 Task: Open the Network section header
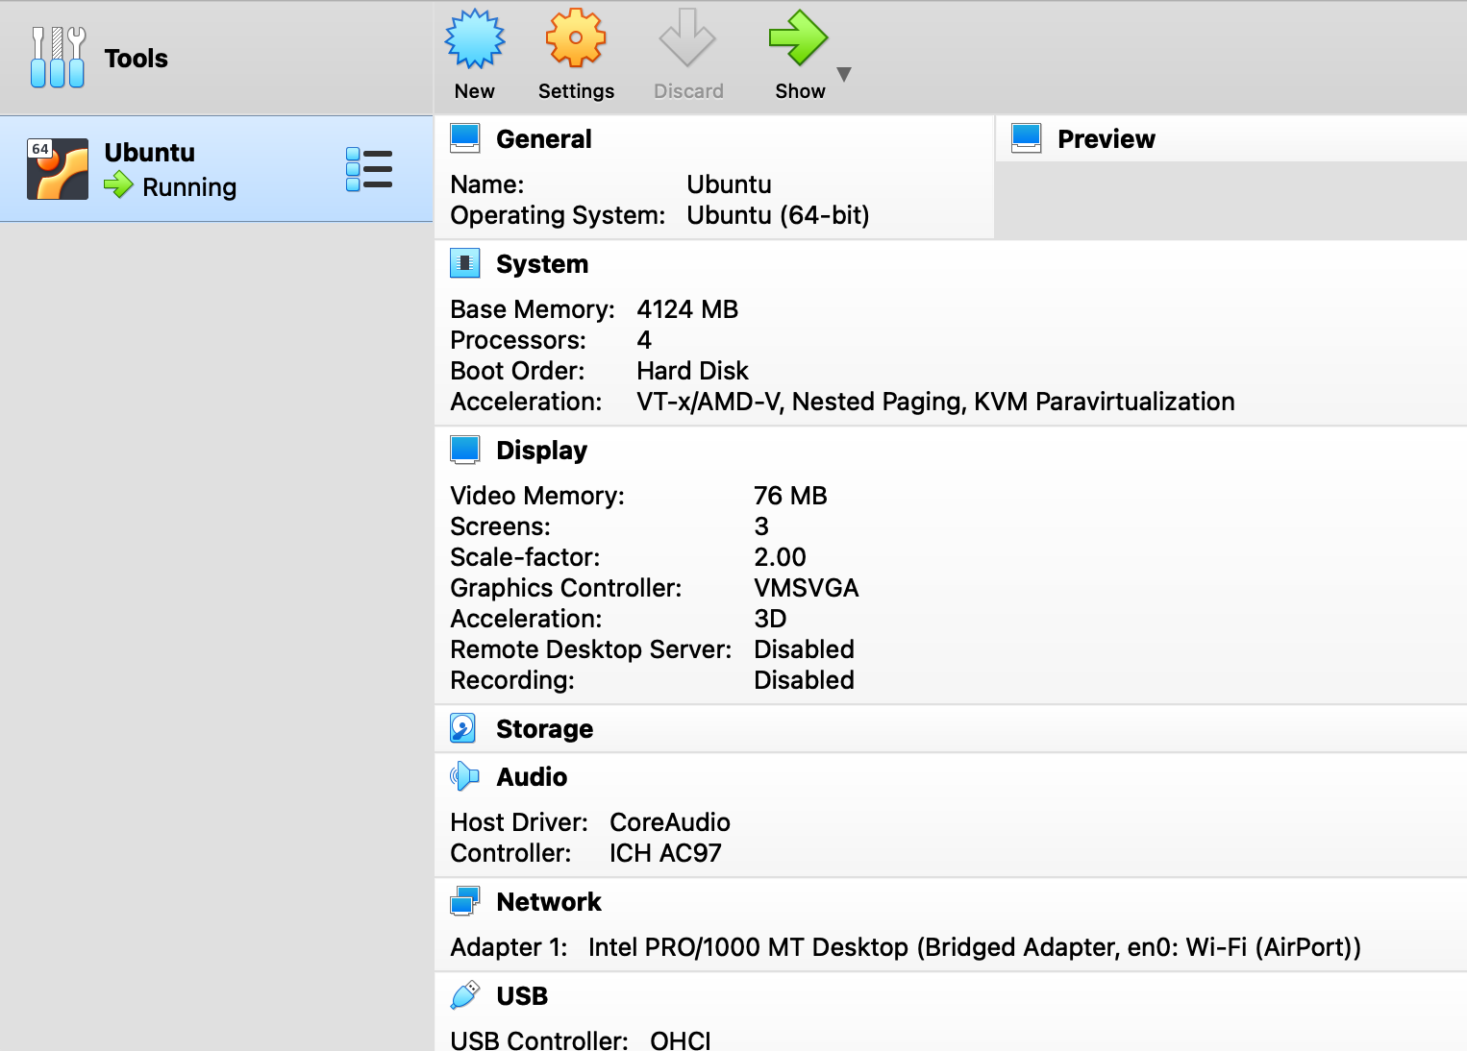click(x=549, y=902)
